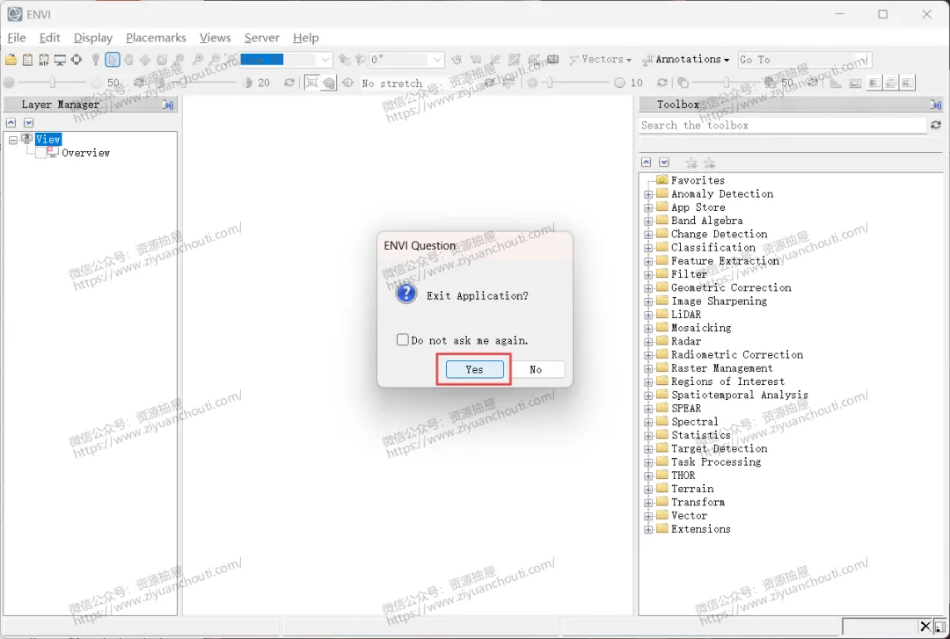
Task: Expand the Anomaly Detection folder
Action: [648, 194]
